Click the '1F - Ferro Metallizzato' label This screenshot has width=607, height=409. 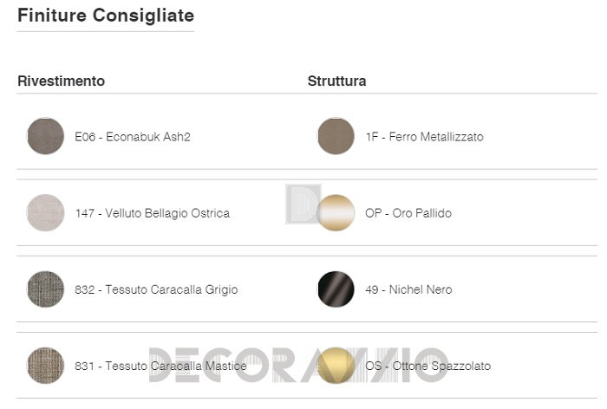coord(425,137)
